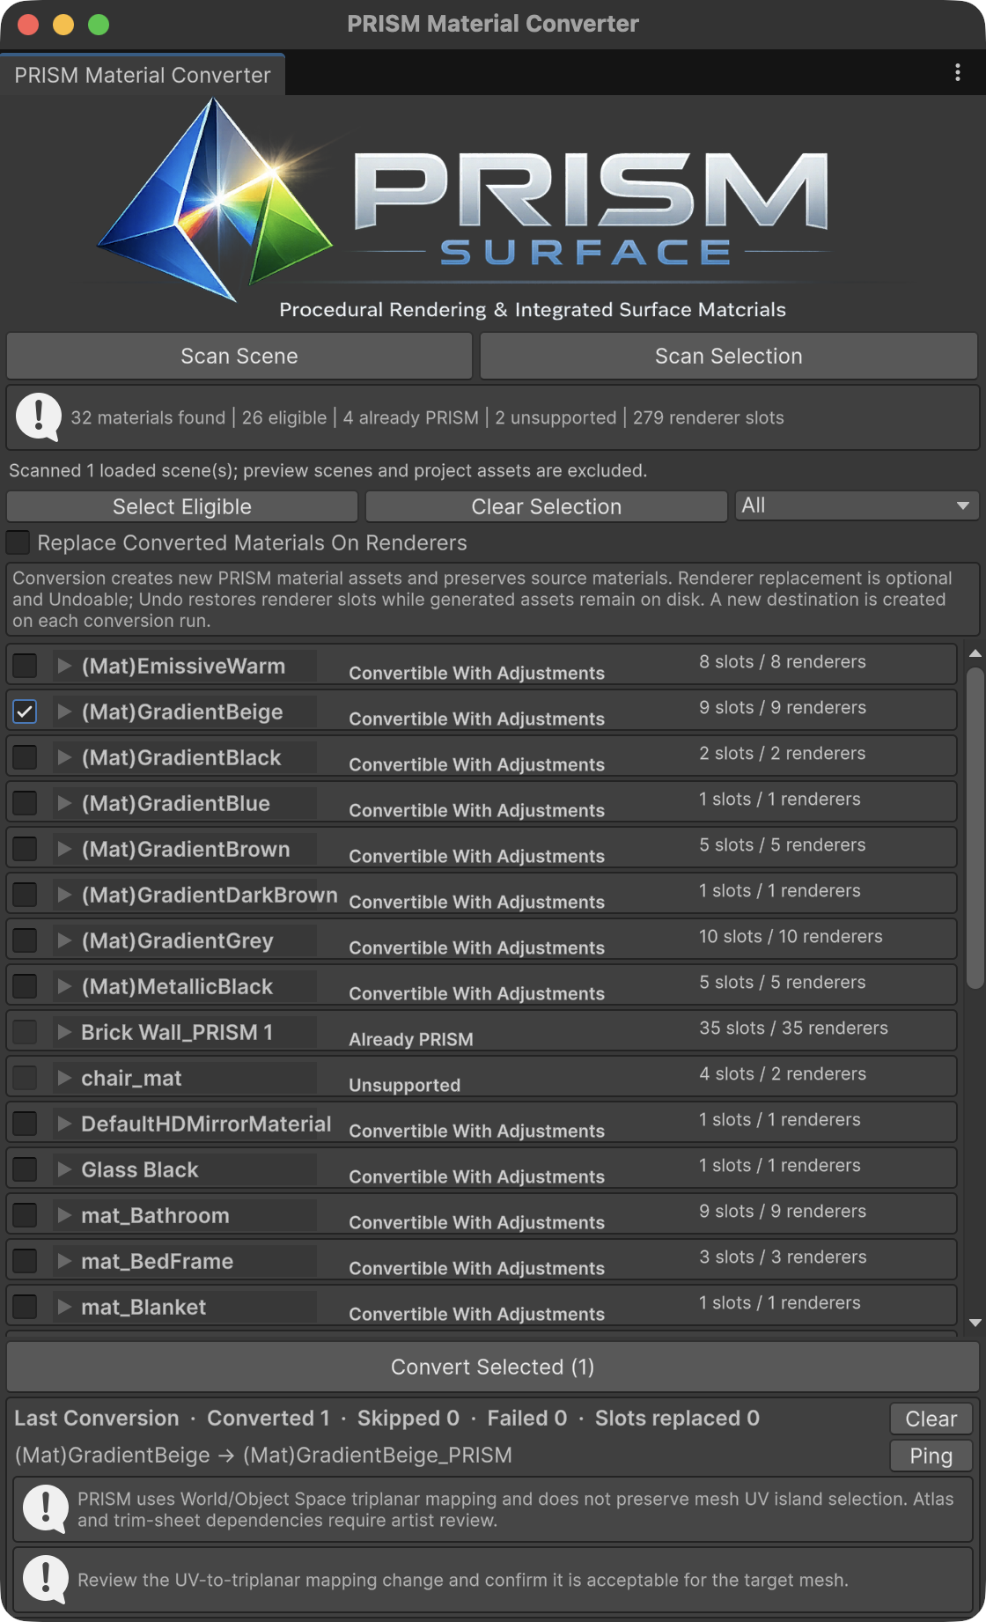Check the mat_Bathroom checkbox
This screenshot has height=1622, width=986.
[x=25, y=1215]
